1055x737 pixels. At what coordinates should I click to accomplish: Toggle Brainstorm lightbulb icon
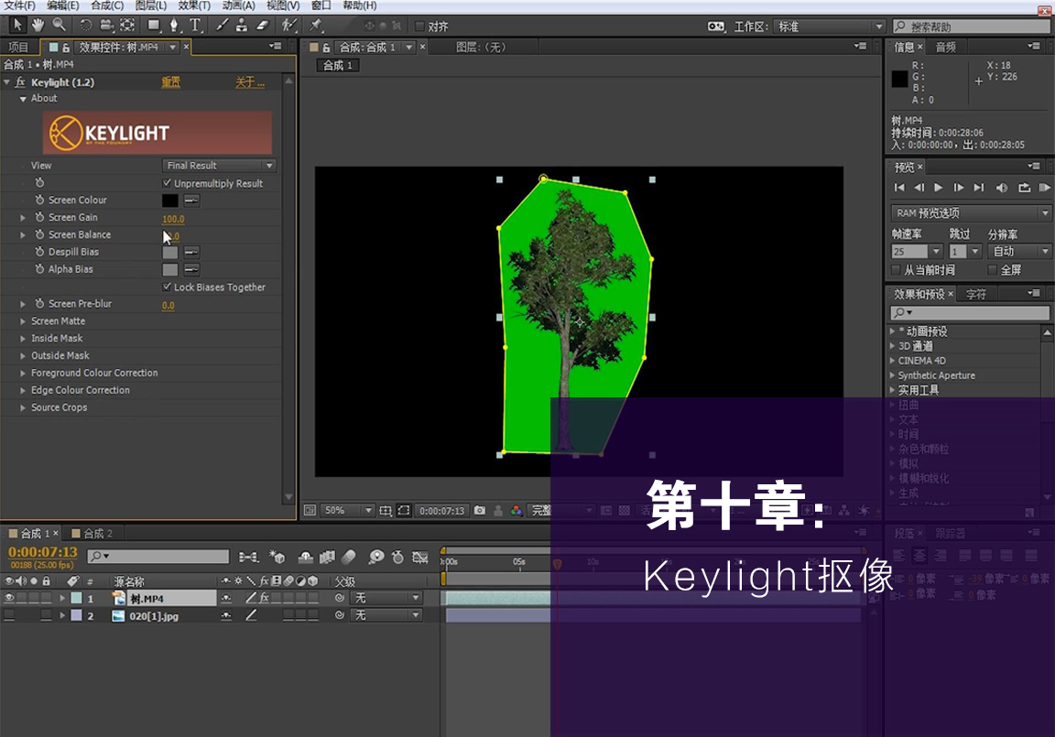tap(376, 557)
